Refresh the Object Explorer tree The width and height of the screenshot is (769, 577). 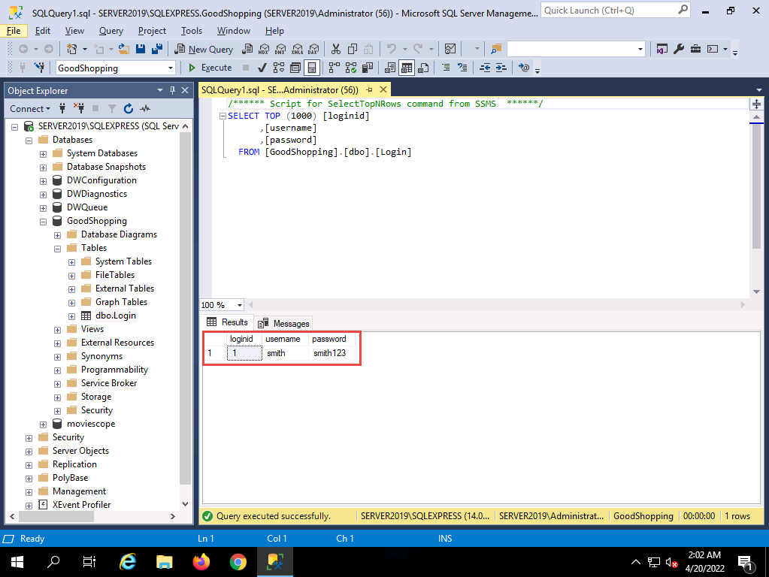[129, 109]
